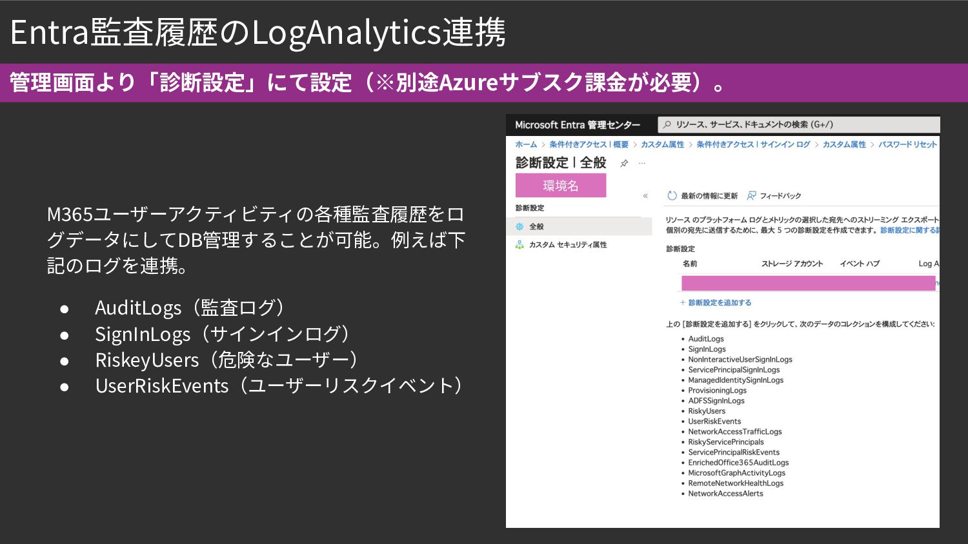The image size is (968, 544).
Task: Select ServicePrincipalSignInLogs list entry
Action: pos(734,370)
